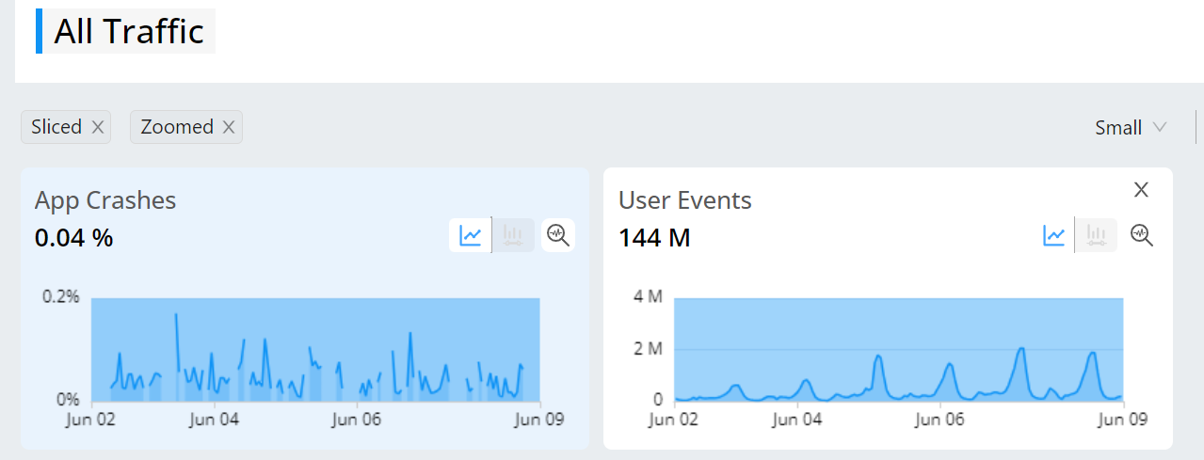Click the Jun 06 marker on App Crashes chart
This screenshot has height=460, width=1204.
point(357,419)
